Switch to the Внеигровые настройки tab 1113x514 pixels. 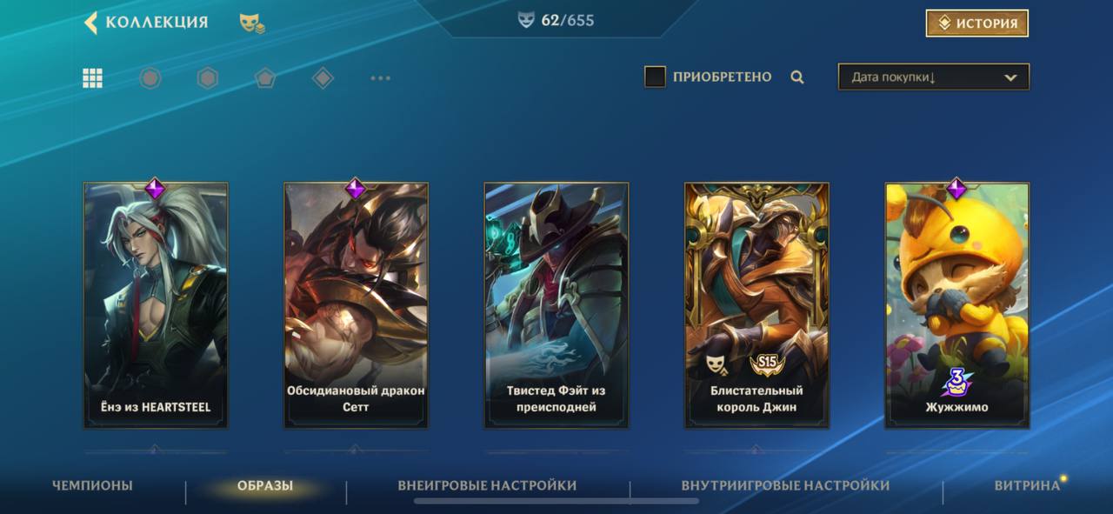(x=487, y=485)
